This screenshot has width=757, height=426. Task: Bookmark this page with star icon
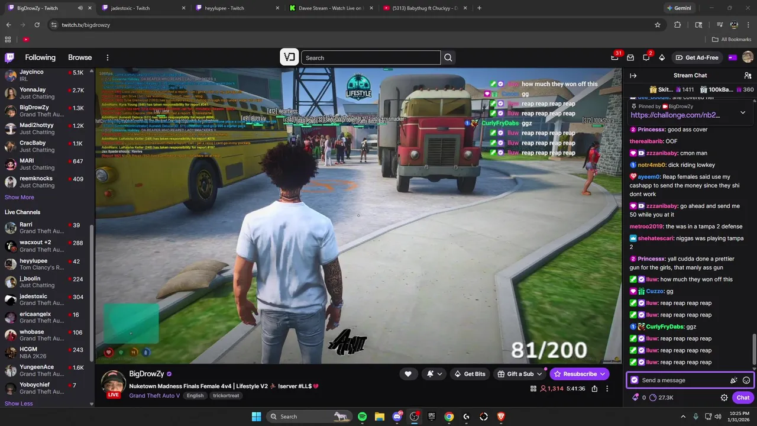pos(658,25)
